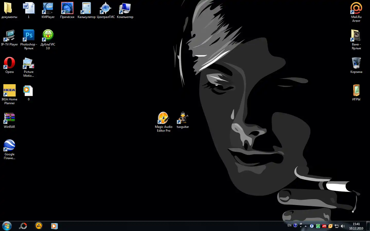Open Windows Media Player from the taskbar
The height and width of the screenshot is (231, 370).
(54, 226)
